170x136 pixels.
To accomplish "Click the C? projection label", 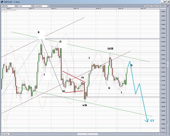I will [152, 120].
